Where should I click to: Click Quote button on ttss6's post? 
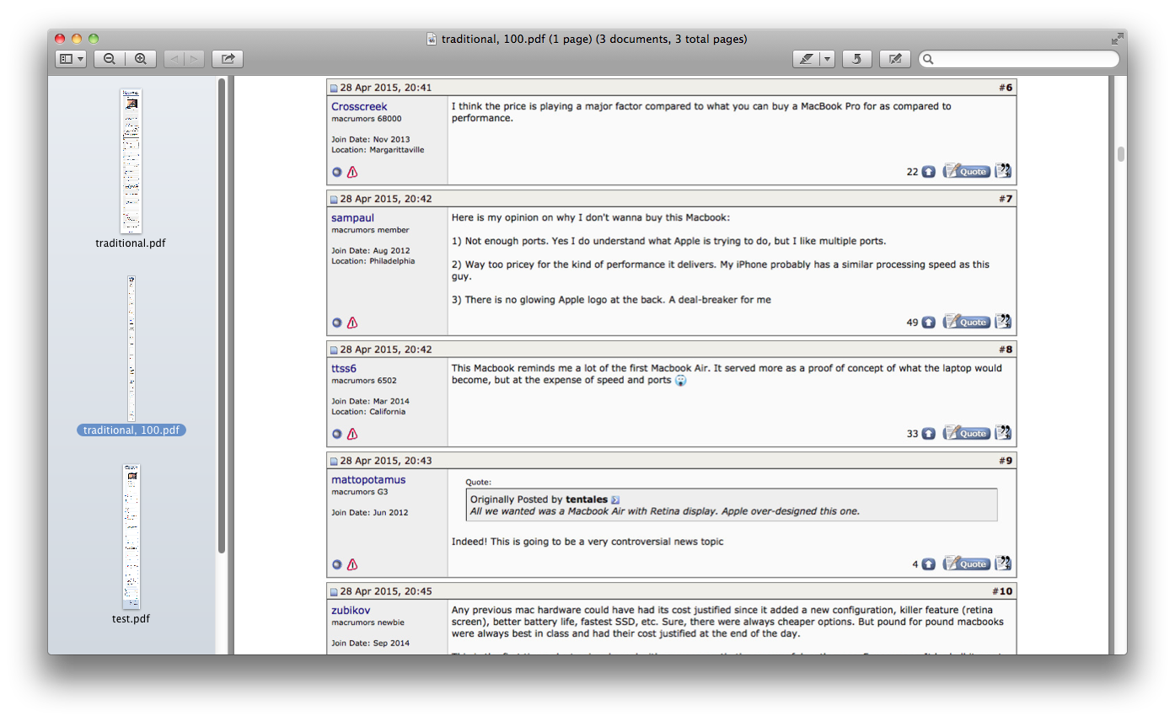coord(967,433)
